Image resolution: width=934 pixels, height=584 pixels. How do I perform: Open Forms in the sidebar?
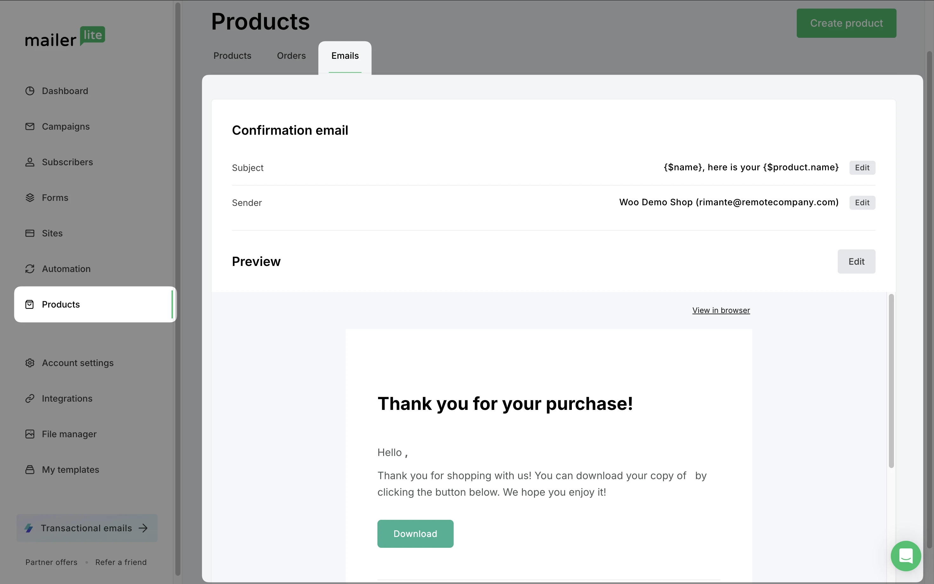click(55, 198)
